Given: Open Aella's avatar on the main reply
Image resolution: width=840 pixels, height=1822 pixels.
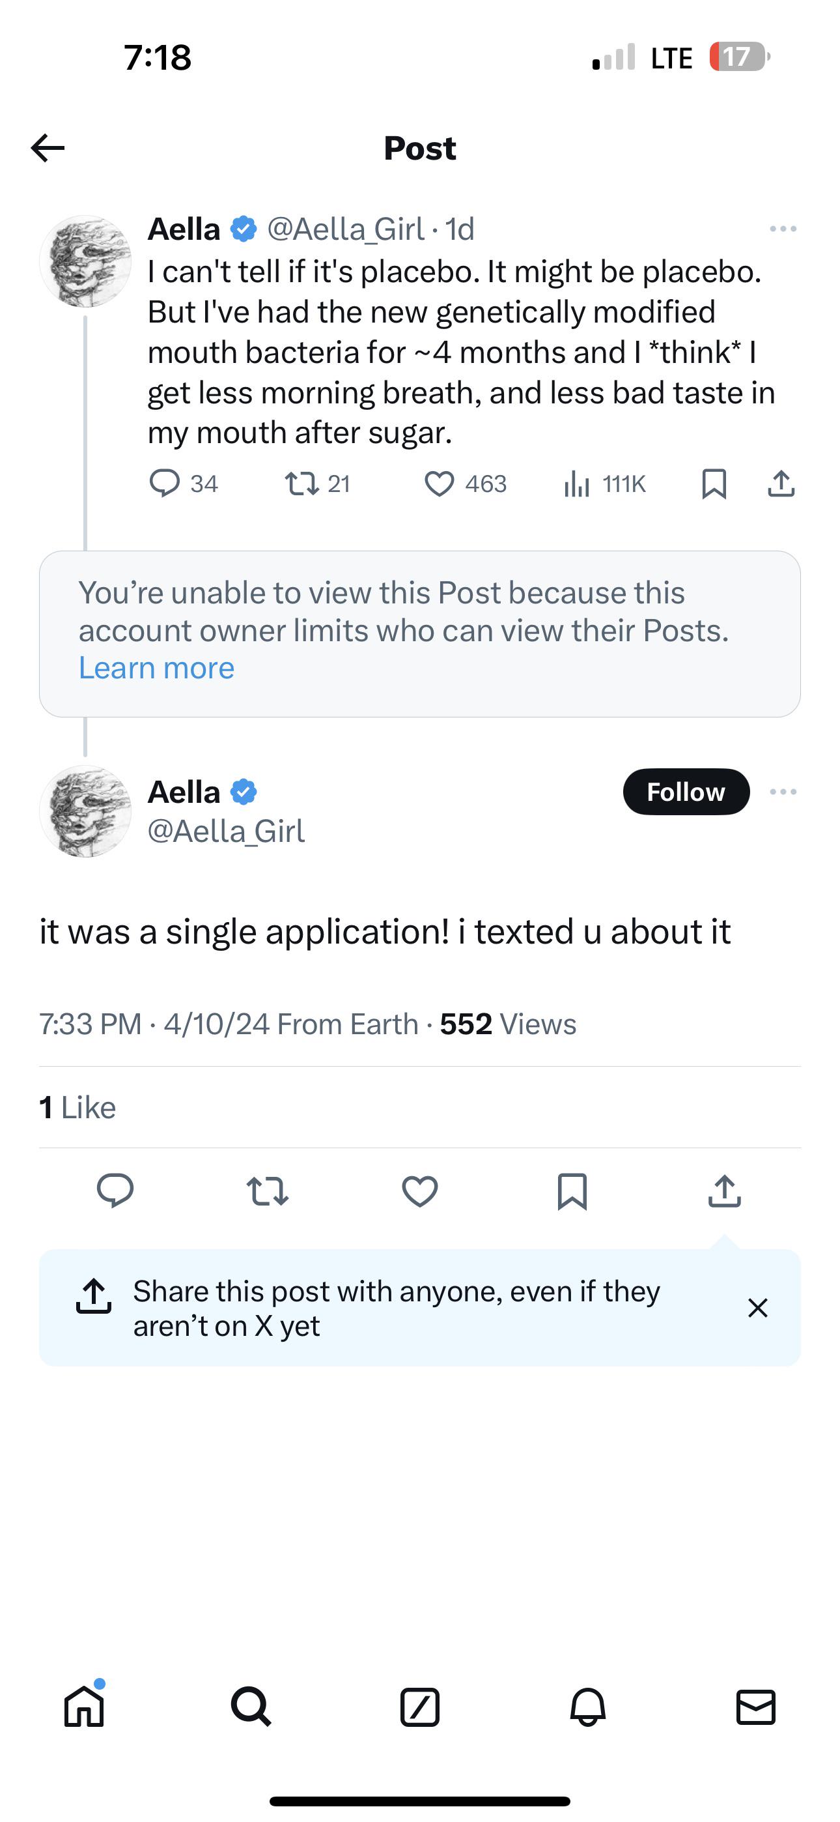Looking at the screenshot, I should click(85, 811).
